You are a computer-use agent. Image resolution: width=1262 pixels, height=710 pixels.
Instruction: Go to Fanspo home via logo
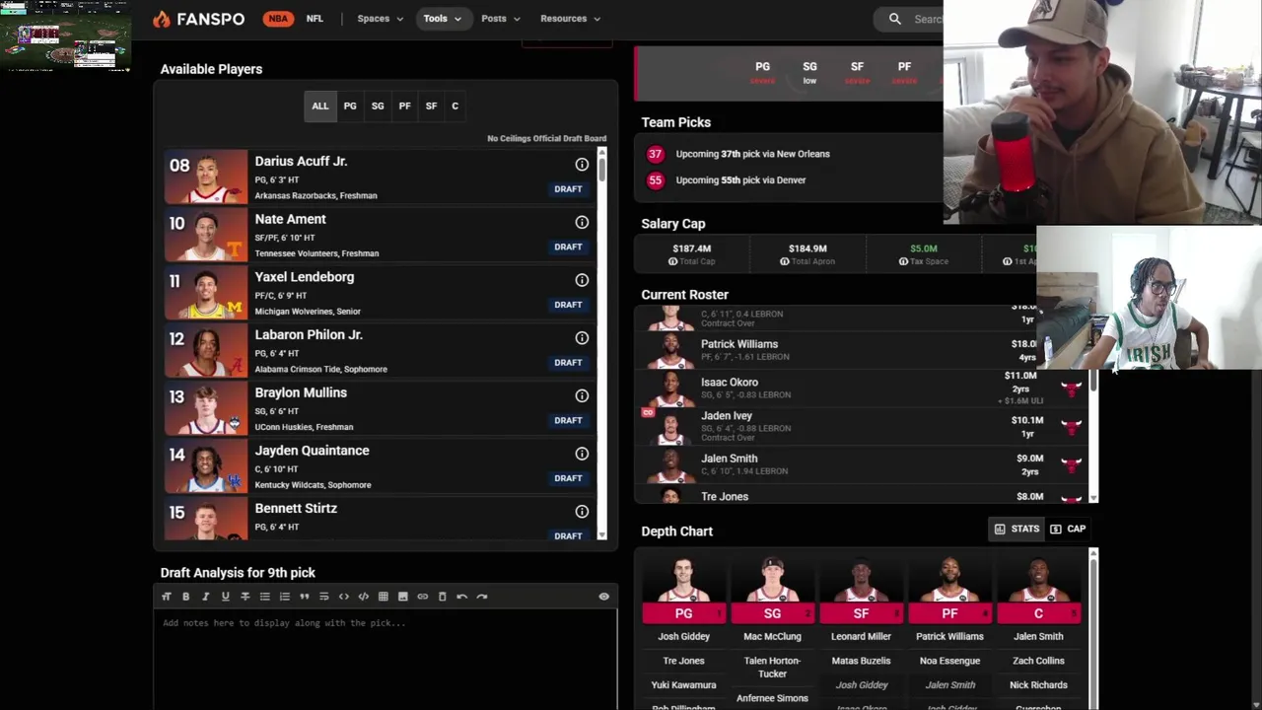(x=198, y=19)
